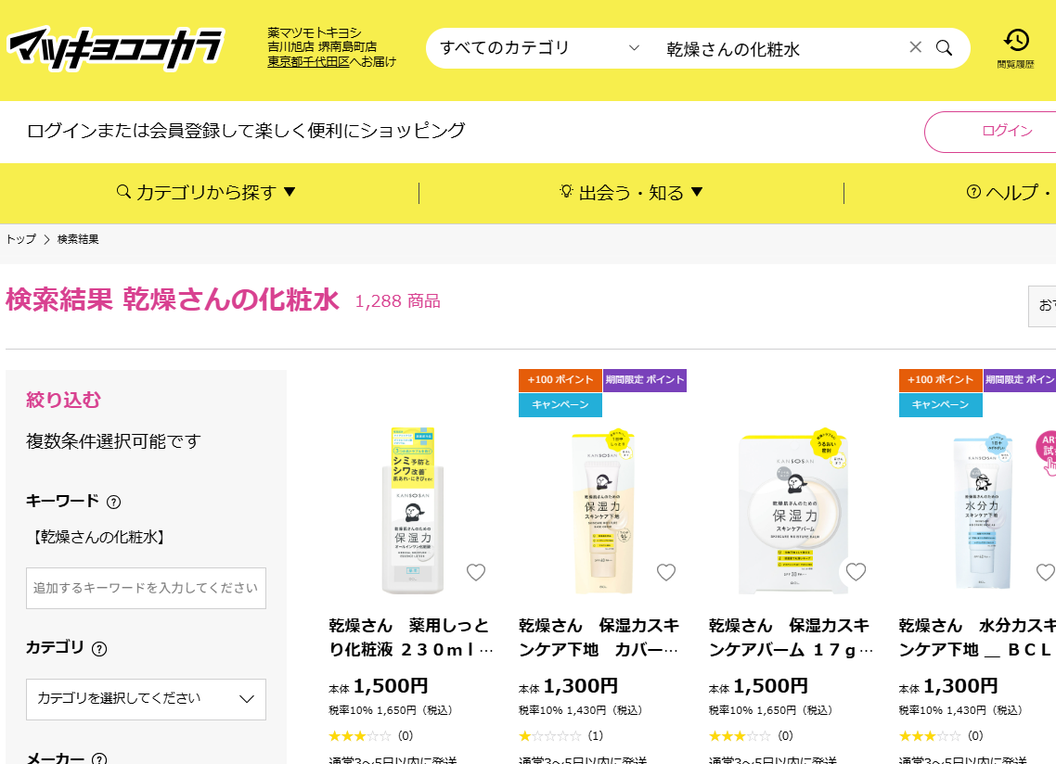Click the キャンペーン badge on 水分力スキンケア下地

[x=940, y=405]
